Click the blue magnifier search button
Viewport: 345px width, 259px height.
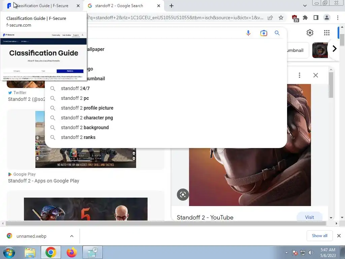coord(277,33)
